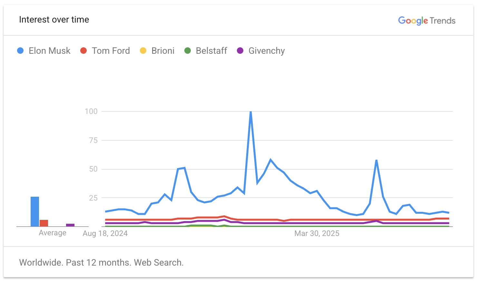Select the Elon Musk legend label

pyautogui.click(x=49, y=51)
